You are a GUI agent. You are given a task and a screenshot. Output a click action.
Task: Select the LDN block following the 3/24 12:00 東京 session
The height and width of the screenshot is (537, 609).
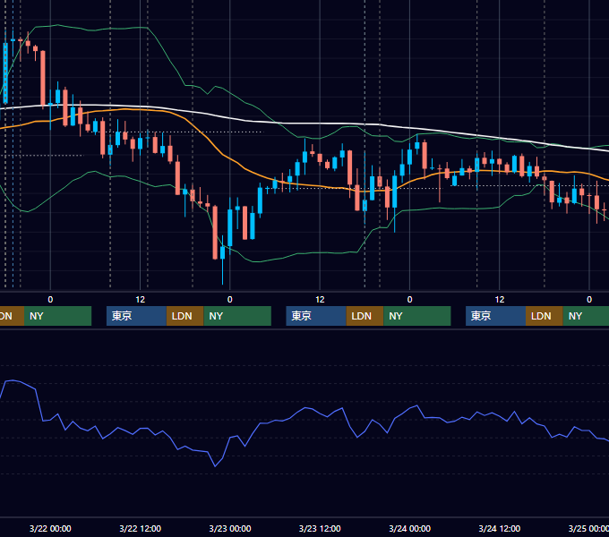[x=545, y=316]
